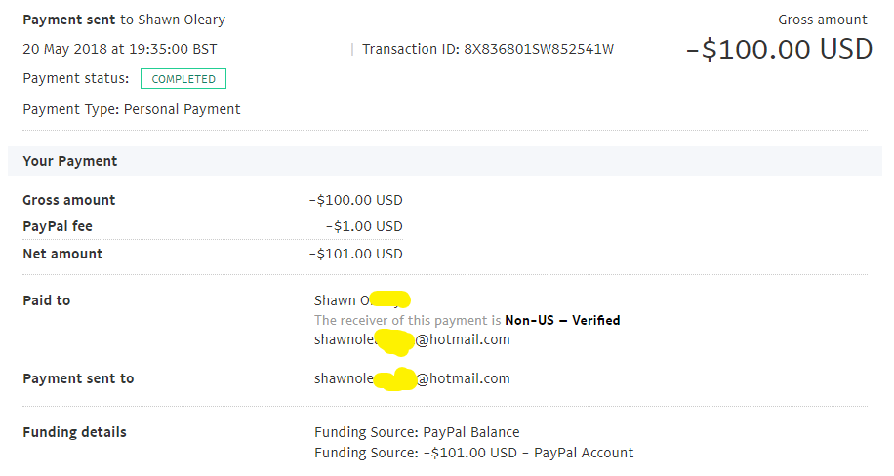Click the email address beside 'Payment sent to'
The image size is (894, 476).
point(412,378)
